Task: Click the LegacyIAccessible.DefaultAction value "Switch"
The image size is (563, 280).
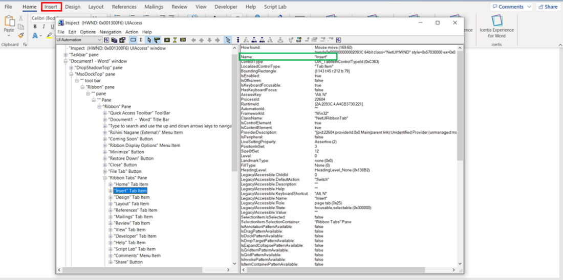Action: (x=321, y=179)
